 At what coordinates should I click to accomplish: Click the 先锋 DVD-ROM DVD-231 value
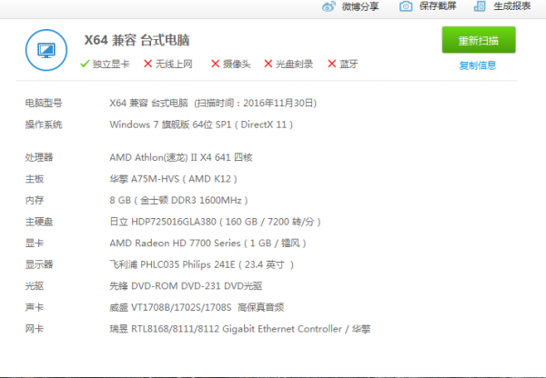(186, 286)
